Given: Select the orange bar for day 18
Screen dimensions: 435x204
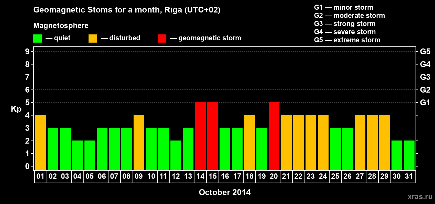Looking at the screenshot, I should (x=249, y=143).
